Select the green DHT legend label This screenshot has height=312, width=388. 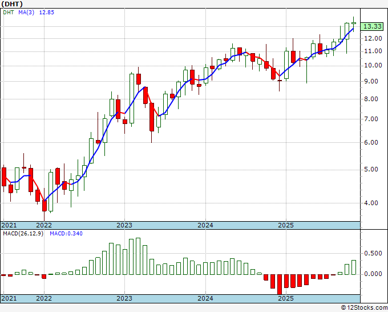(9, 13)
